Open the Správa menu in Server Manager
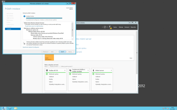The image size is (177, 110). (x=115, y=27)
